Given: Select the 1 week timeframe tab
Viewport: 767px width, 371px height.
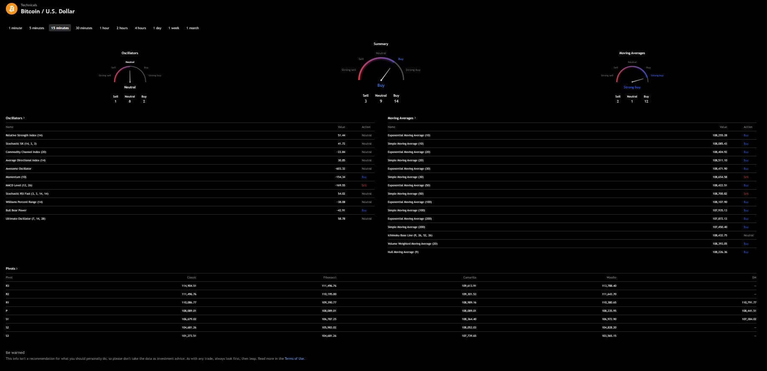Looking at the screenshot, I should tap(174, 28).
